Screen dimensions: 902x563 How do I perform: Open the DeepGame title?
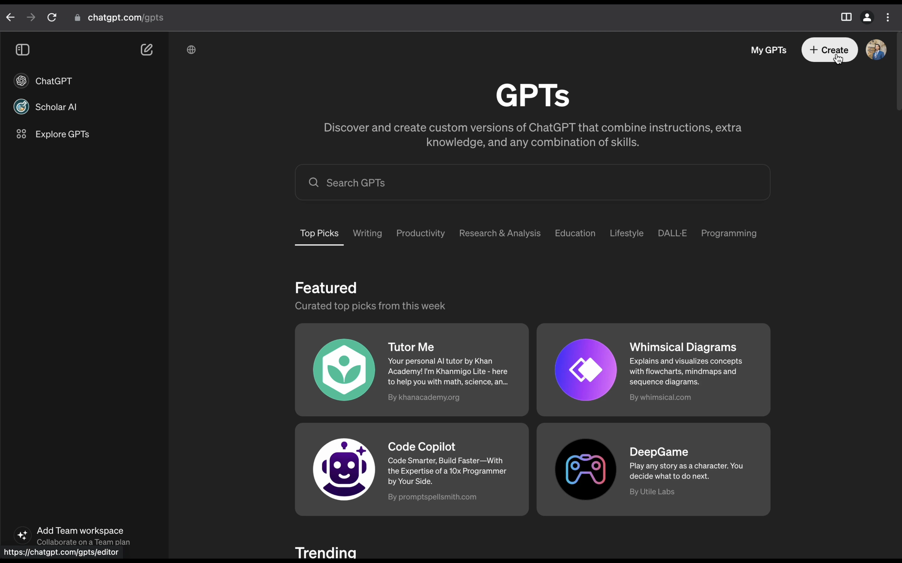(659, 452)
